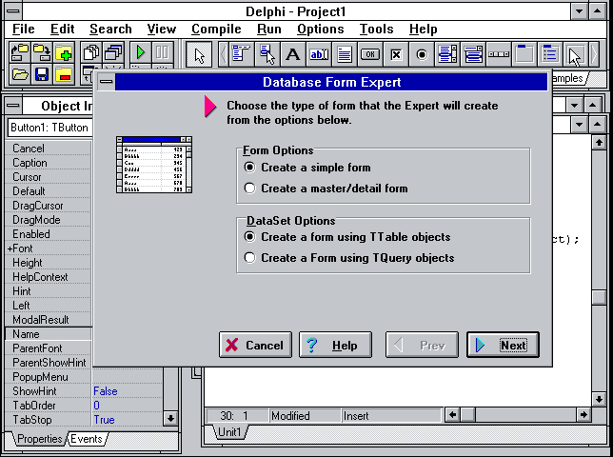
Task: Select the Label component icon (letter A)
Action: coord(292,53)
